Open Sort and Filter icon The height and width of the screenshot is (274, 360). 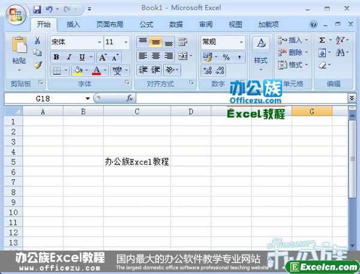[340, 40]
